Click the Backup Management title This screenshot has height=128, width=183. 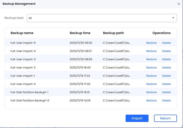(19, 4)
